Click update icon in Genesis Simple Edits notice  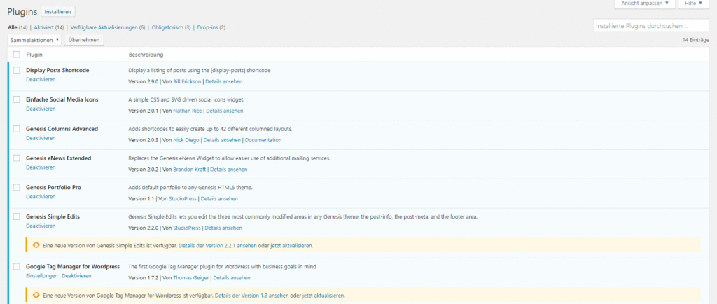click(x=36, y=246)
